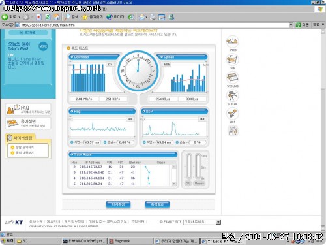Click the Print toolbar icon

point(153,17)
